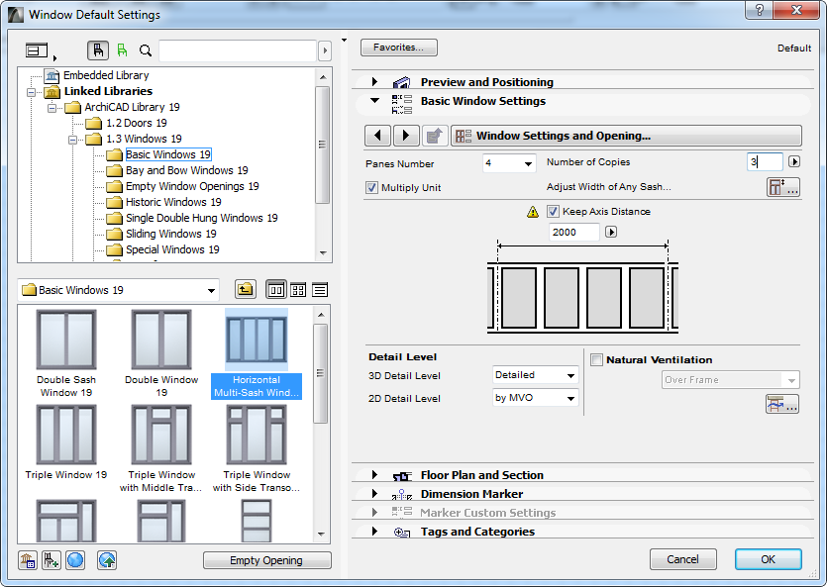Enable the Natural Ventilation checkbox
Image resolution: width=827 pixels, height=587 pixels.
pos(596,360)
